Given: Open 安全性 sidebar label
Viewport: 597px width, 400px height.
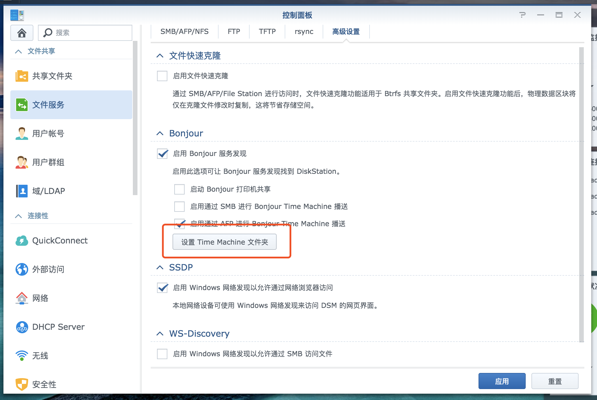Looking at the screenshot, I should click(x=44, y=384).
